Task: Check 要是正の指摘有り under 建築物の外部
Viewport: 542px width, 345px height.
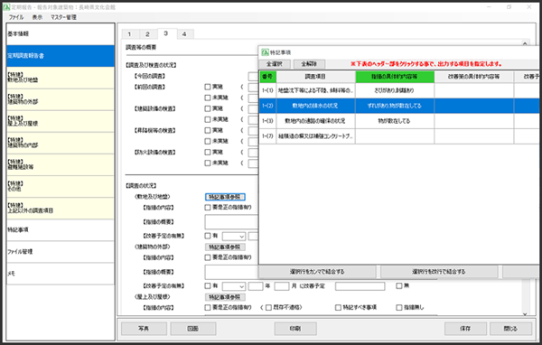Action: [208, 257]
